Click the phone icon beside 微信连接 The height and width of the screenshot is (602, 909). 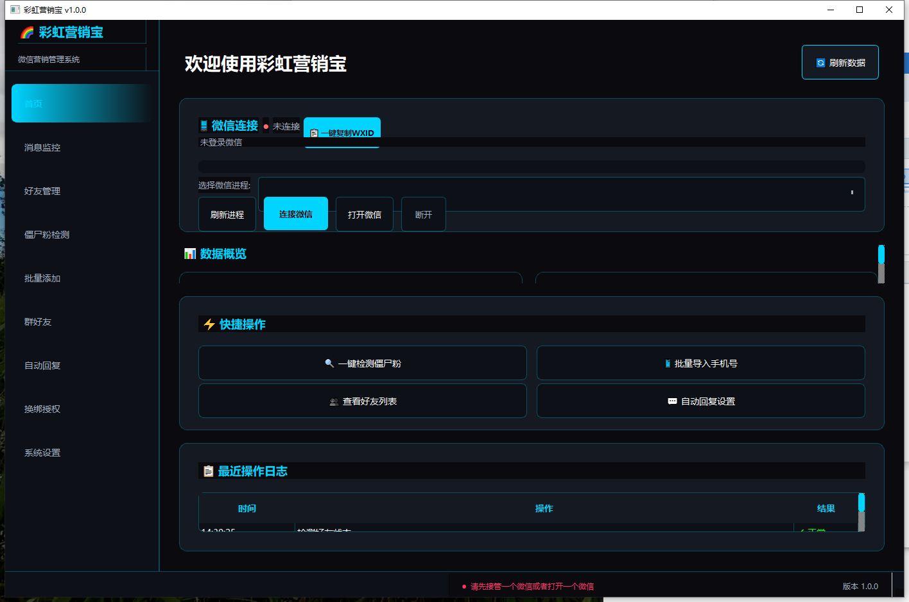coord(203,126)
